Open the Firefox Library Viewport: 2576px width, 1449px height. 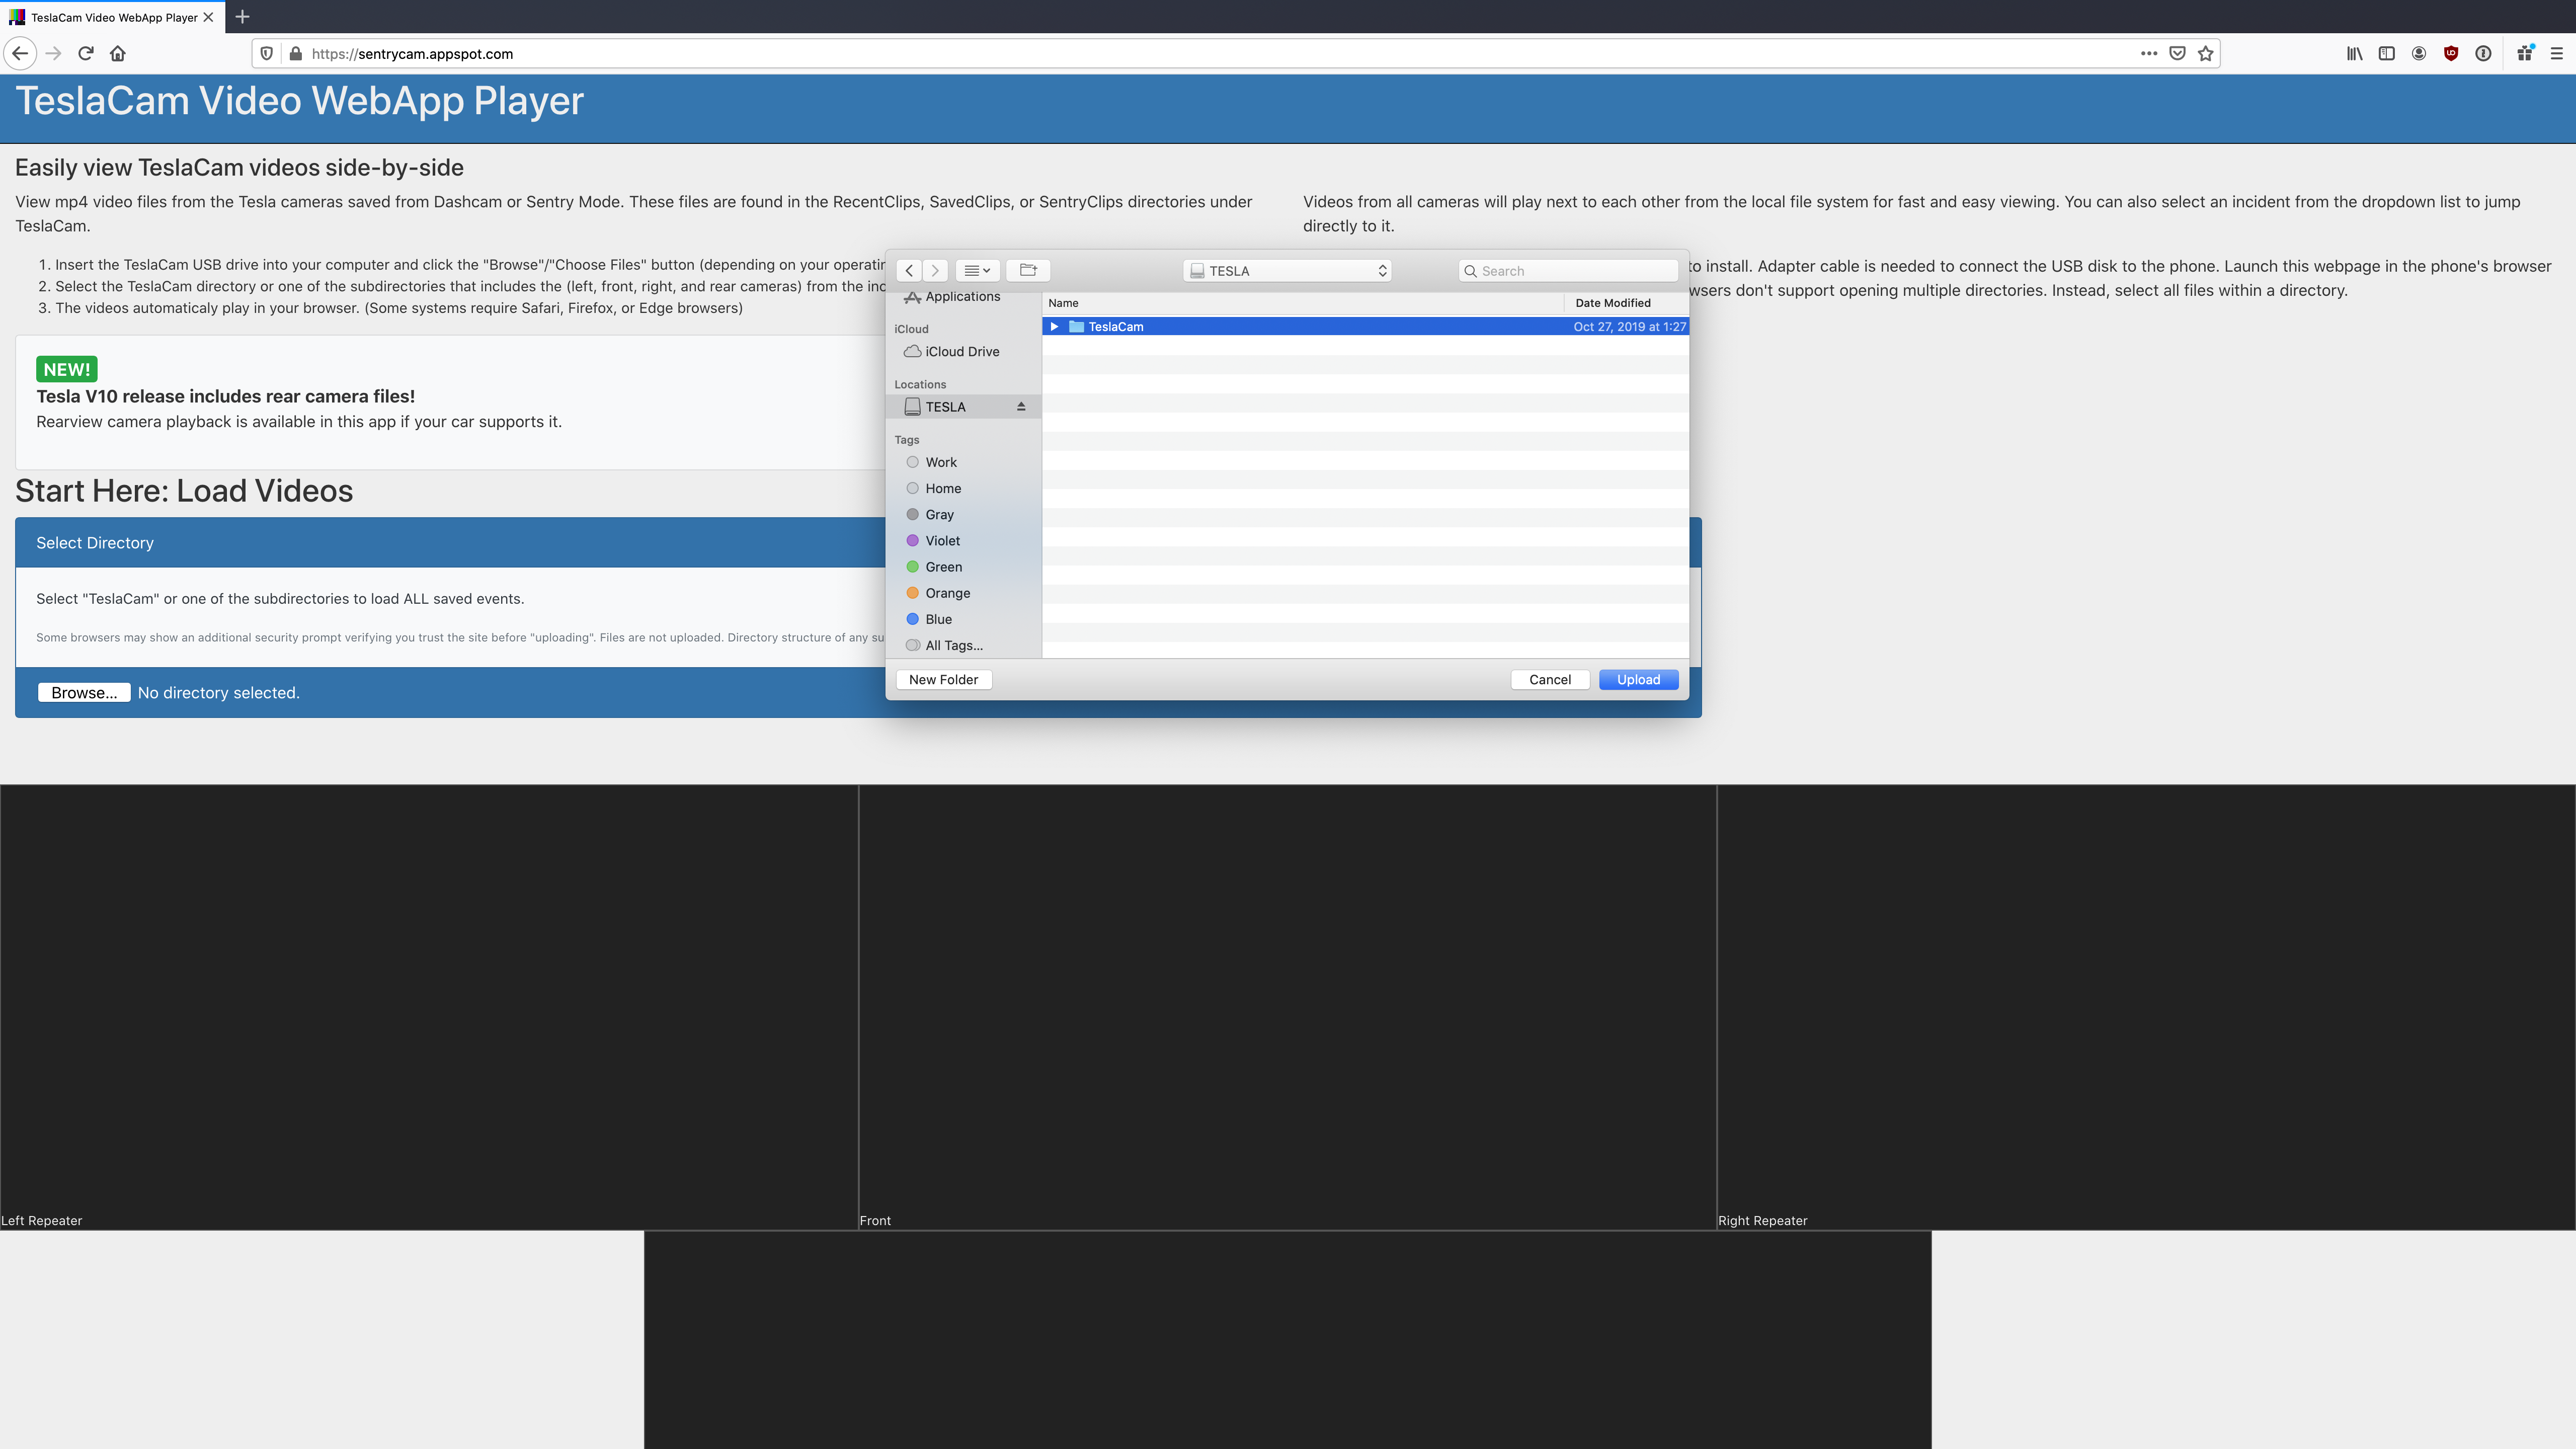click(x=2355, y=54)
